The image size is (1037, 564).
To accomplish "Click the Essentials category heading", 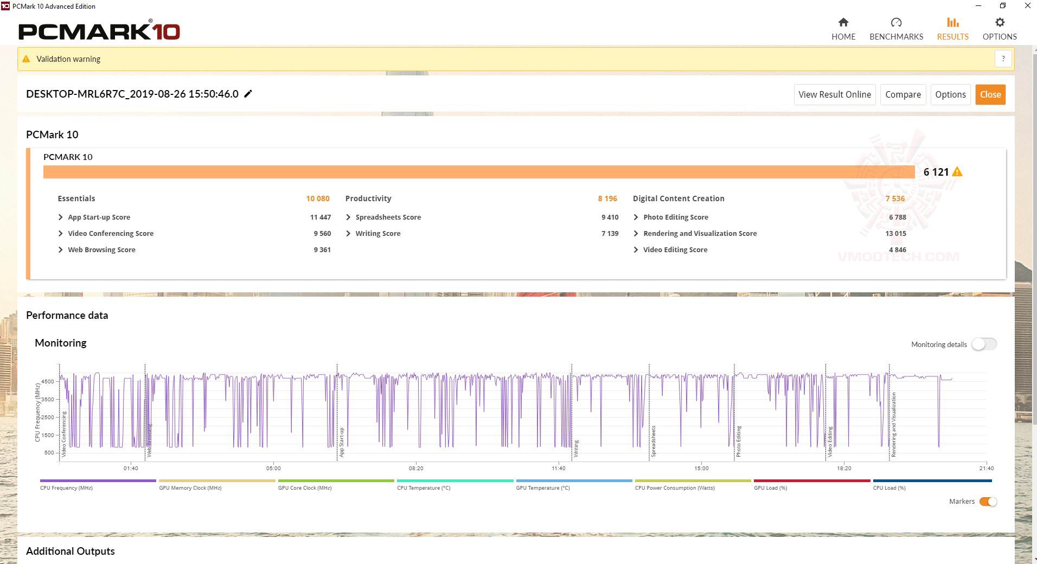I will pos(76,198).
